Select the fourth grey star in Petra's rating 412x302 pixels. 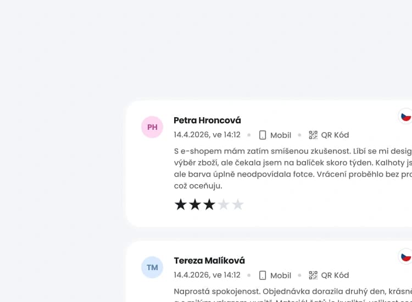tap(224, 205)
